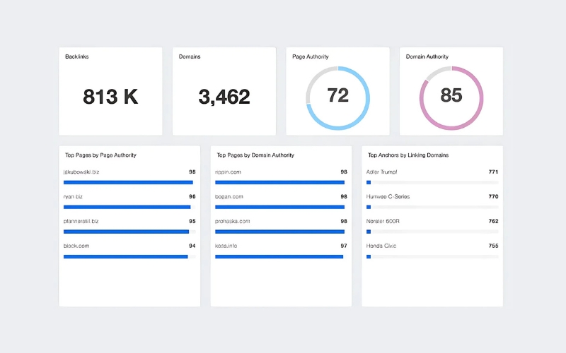The image size is (566, 353).
Task: Click the pfannerstill.biz row label
Action: pos(81,221)
